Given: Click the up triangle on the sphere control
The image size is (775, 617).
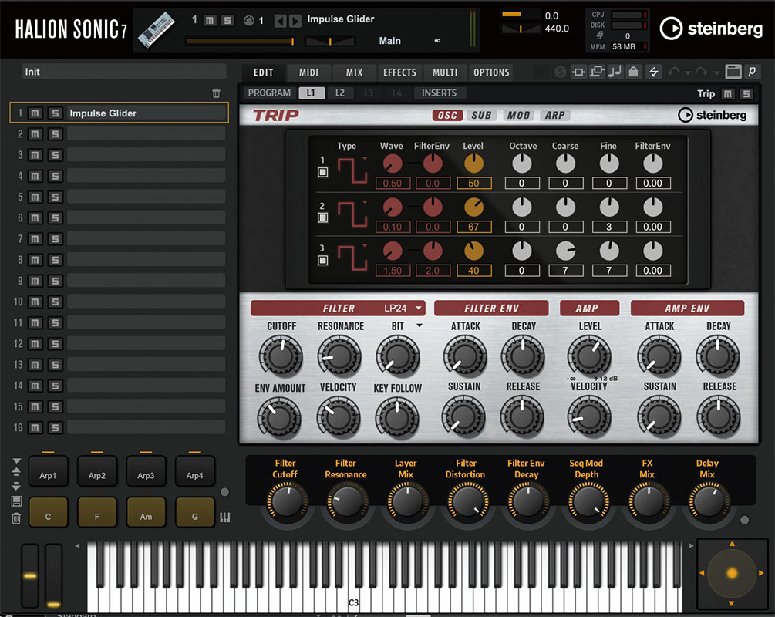Looking at the screenshot, I should (x=732, y=544).
